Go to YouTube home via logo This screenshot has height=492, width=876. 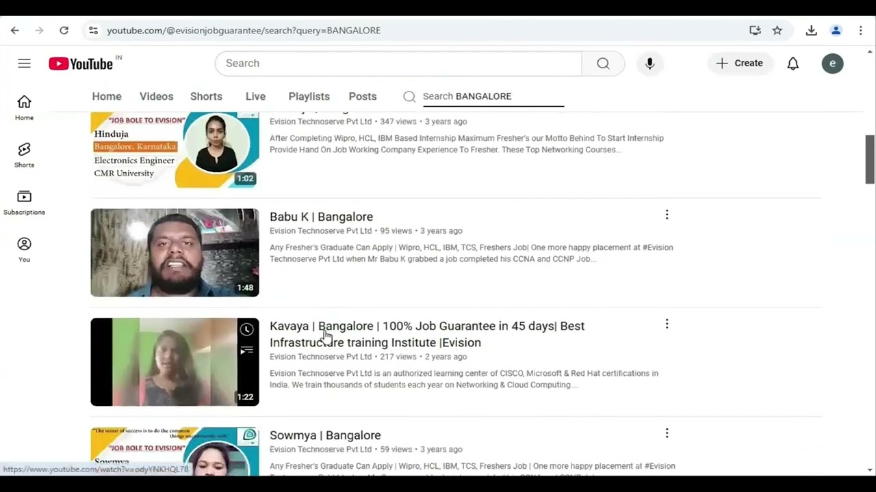tap(81, 64)
